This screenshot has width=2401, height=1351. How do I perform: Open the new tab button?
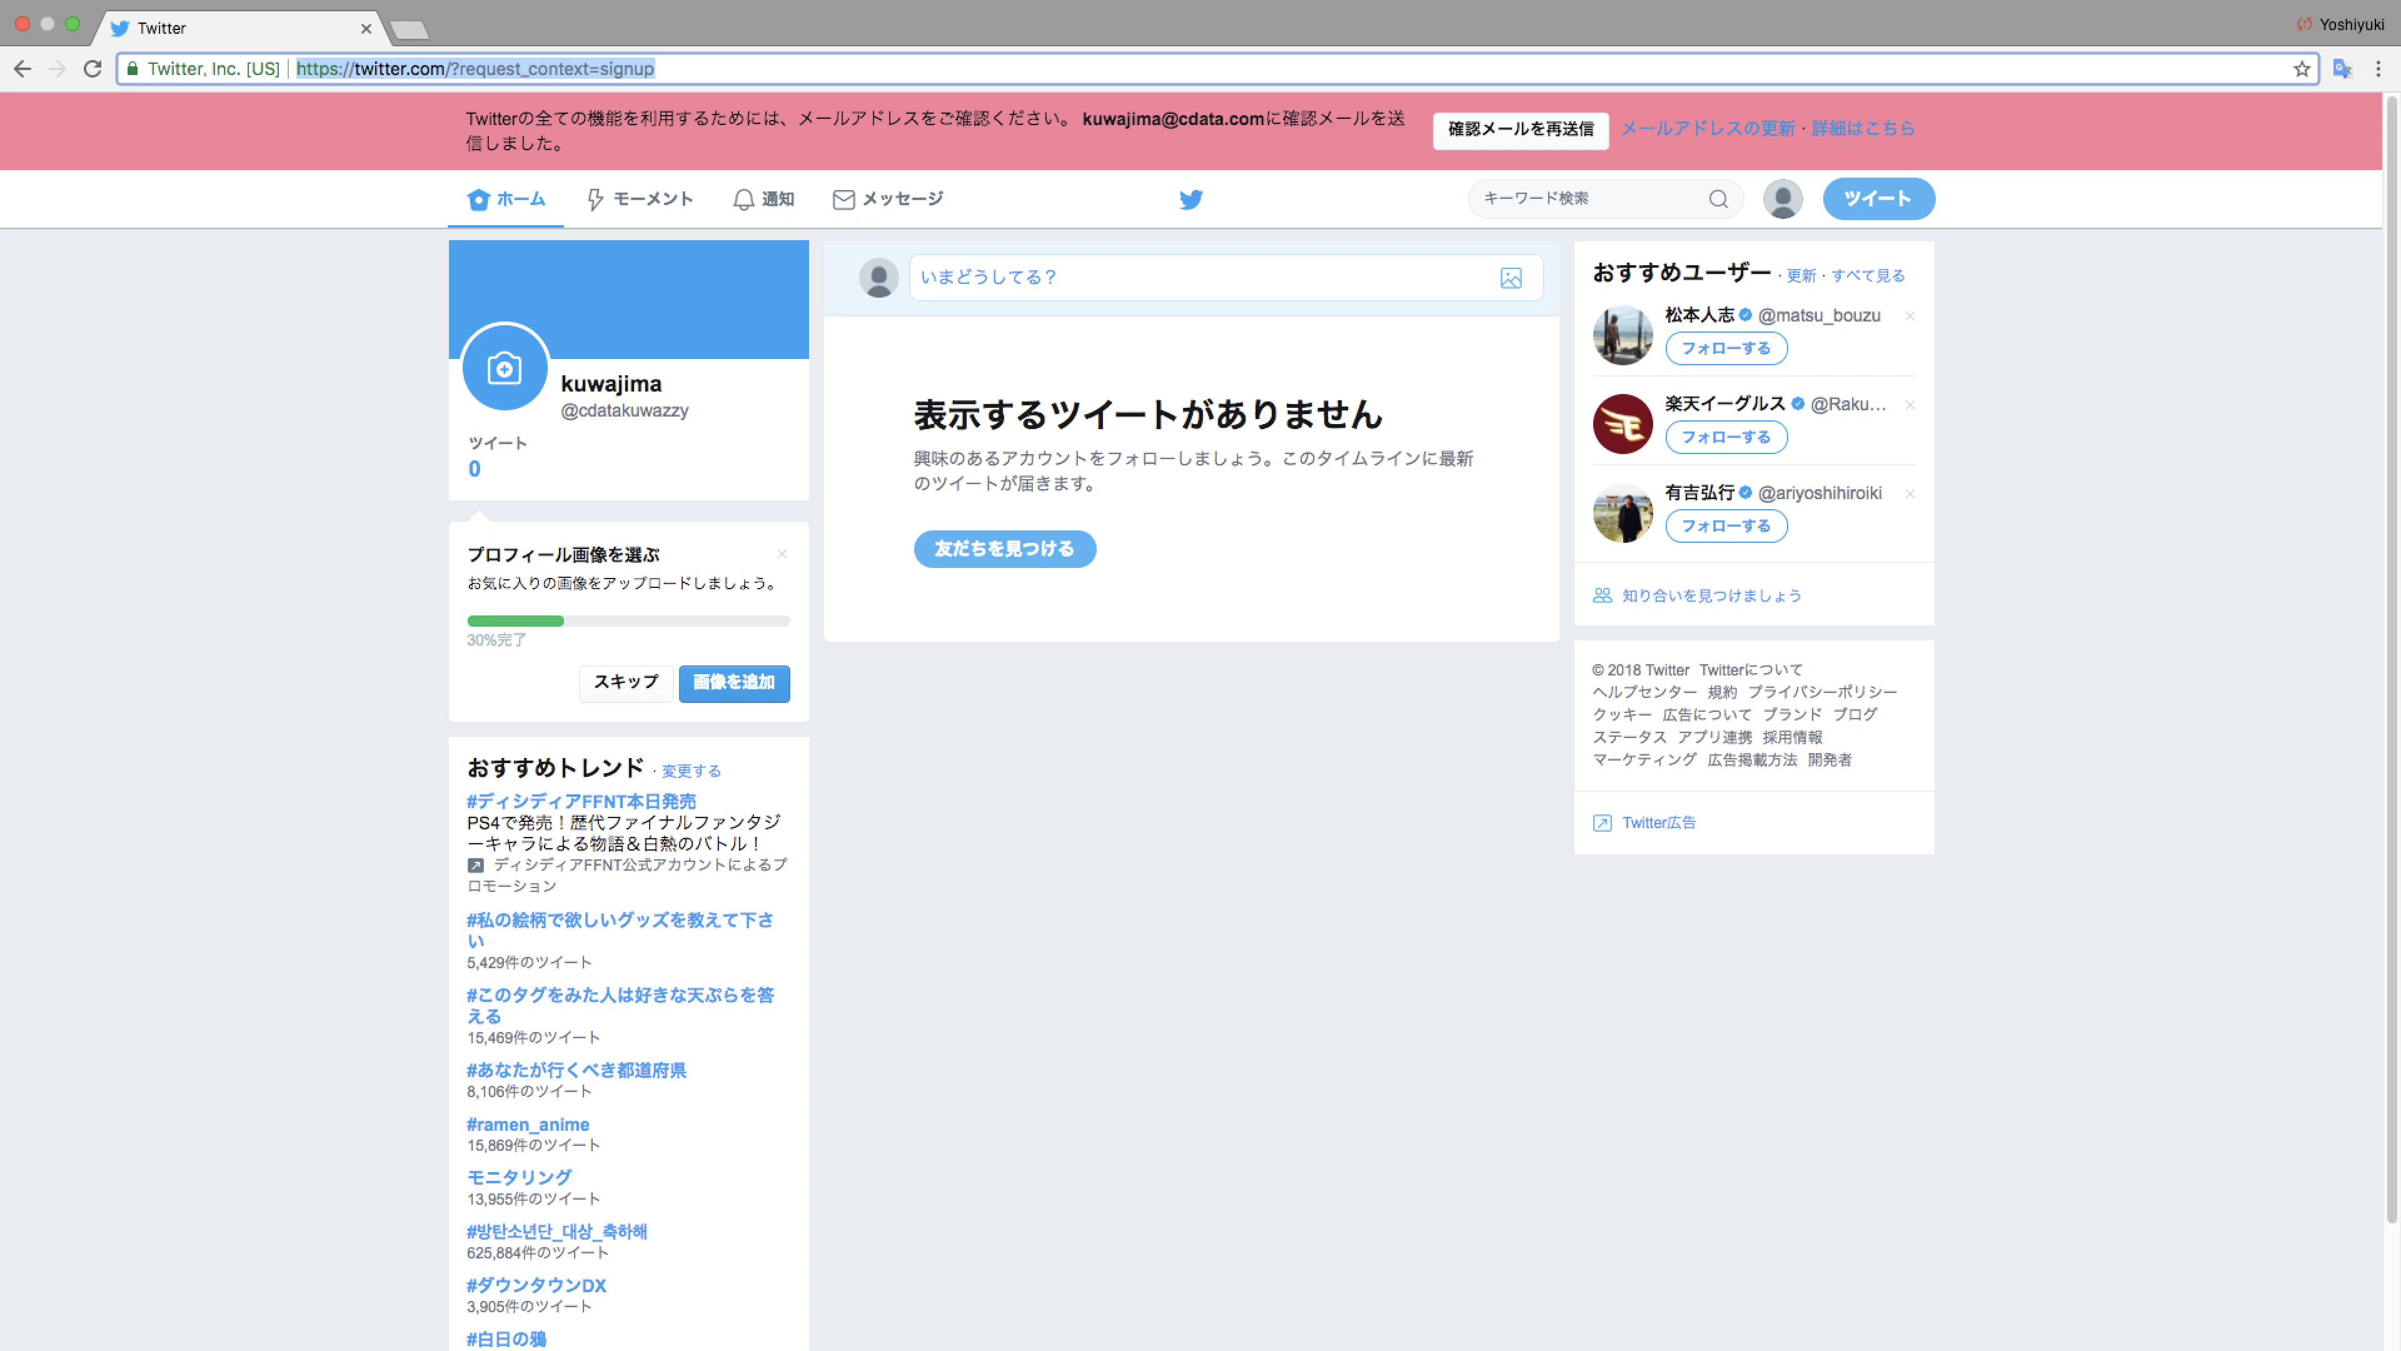[x=409, y=30]
